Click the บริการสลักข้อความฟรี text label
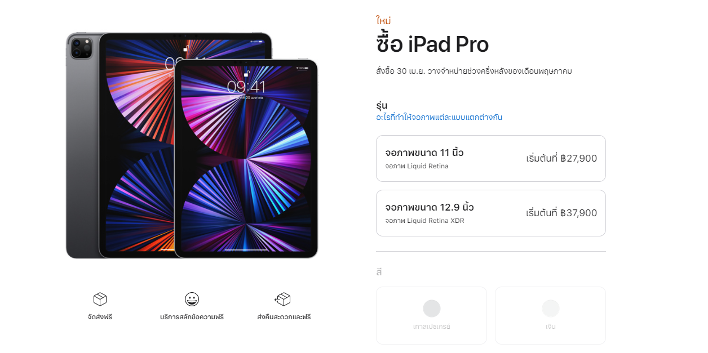 coord(192,317)
